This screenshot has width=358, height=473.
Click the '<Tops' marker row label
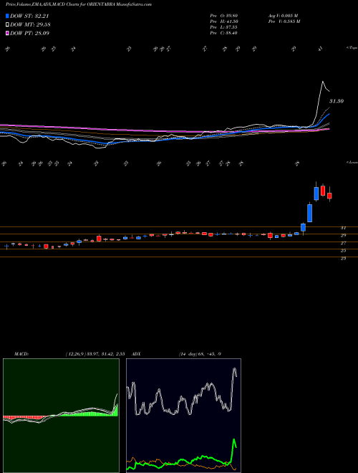click(352, 48)
